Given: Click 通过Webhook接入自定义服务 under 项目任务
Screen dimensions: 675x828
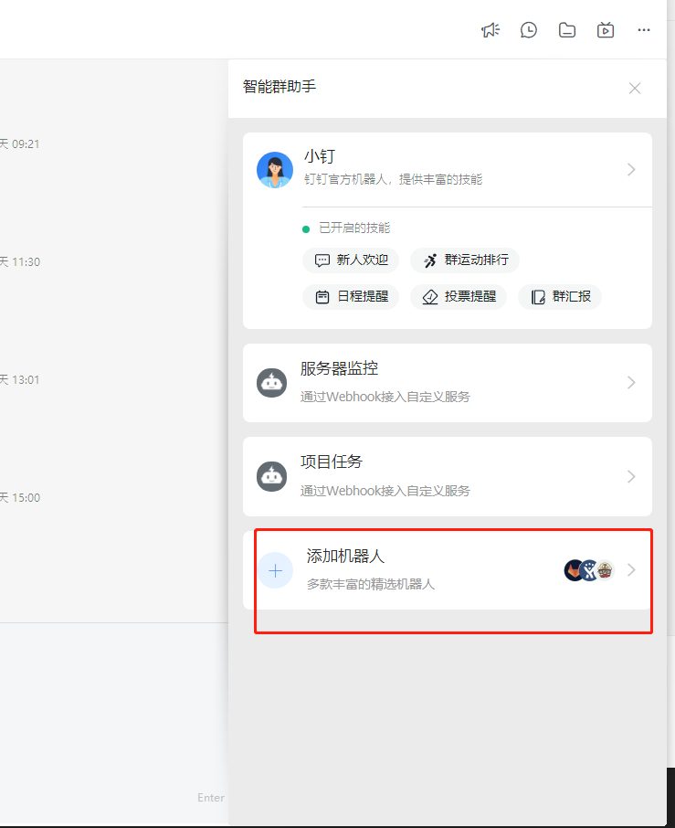Looking at the screenshot, I should coord(385,491).
